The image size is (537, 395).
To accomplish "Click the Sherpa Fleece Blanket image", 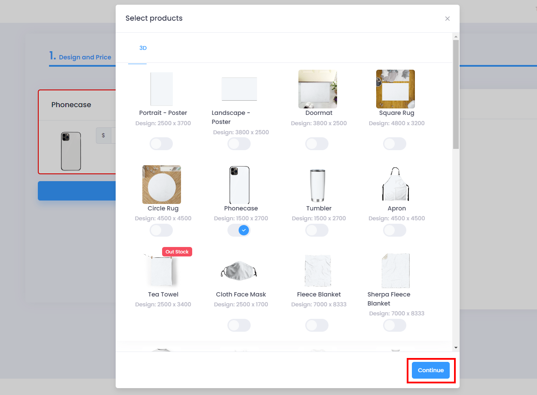I will (396, 271).
